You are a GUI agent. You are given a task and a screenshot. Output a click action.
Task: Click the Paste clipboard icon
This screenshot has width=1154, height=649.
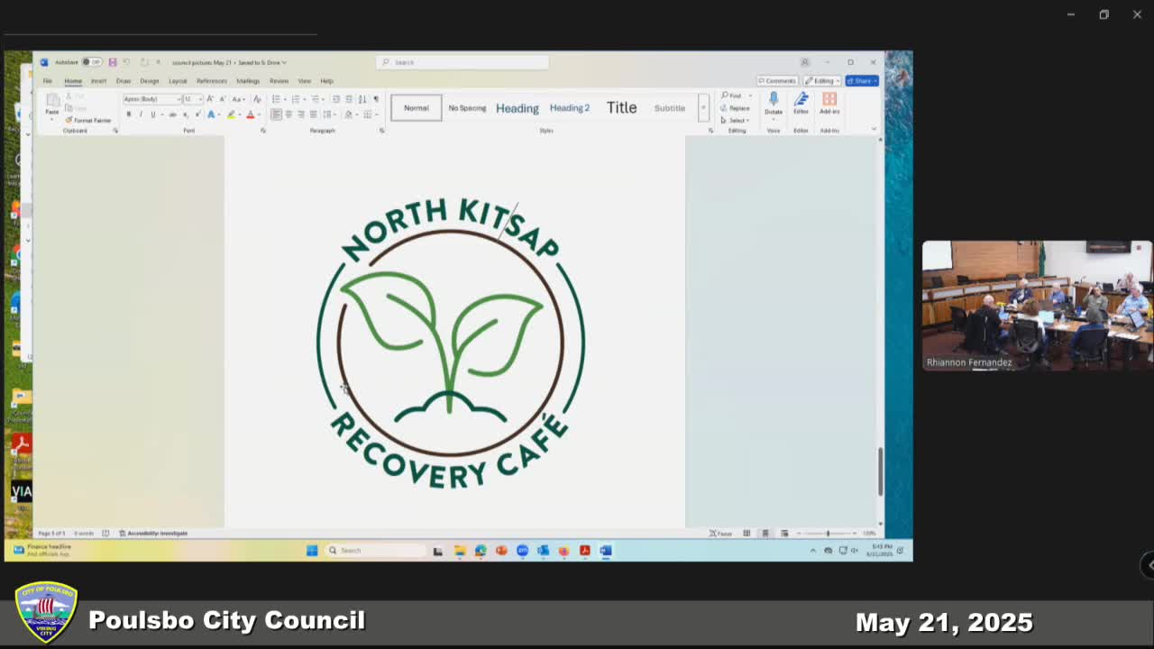(x=53, y=100)
